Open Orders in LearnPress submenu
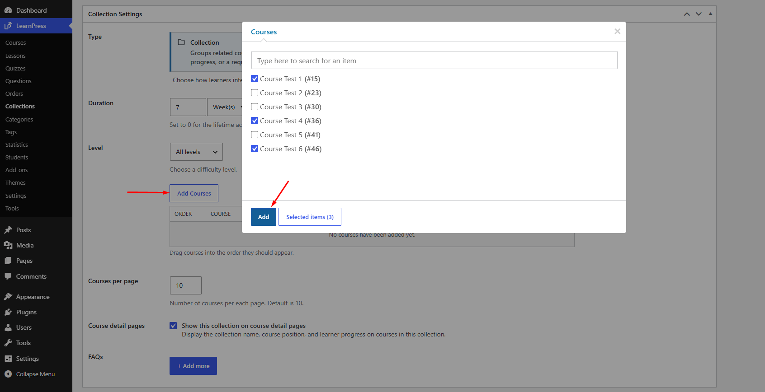 tap(14, 93)
